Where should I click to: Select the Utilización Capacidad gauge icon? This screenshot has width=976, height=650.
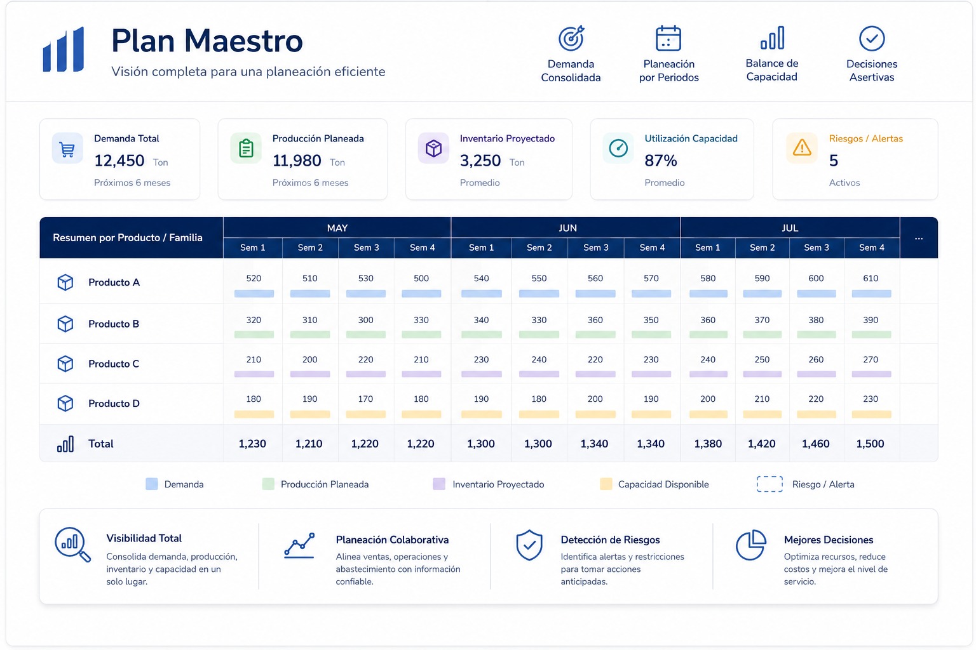(618, 149)
